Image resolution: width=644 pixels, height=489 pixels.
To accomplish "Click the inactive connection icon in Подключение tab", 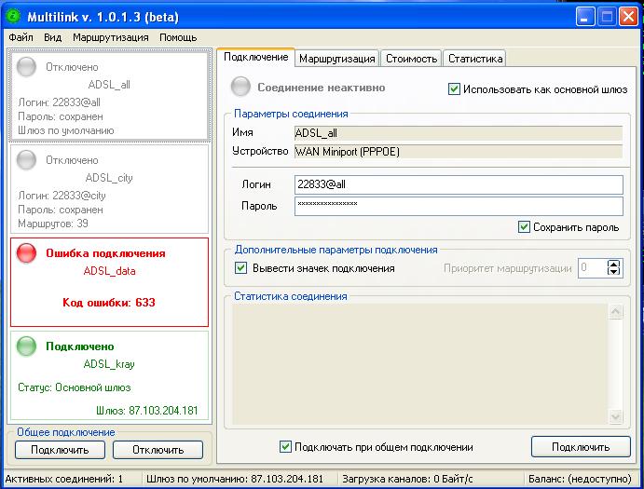I will tap(241, 88).
